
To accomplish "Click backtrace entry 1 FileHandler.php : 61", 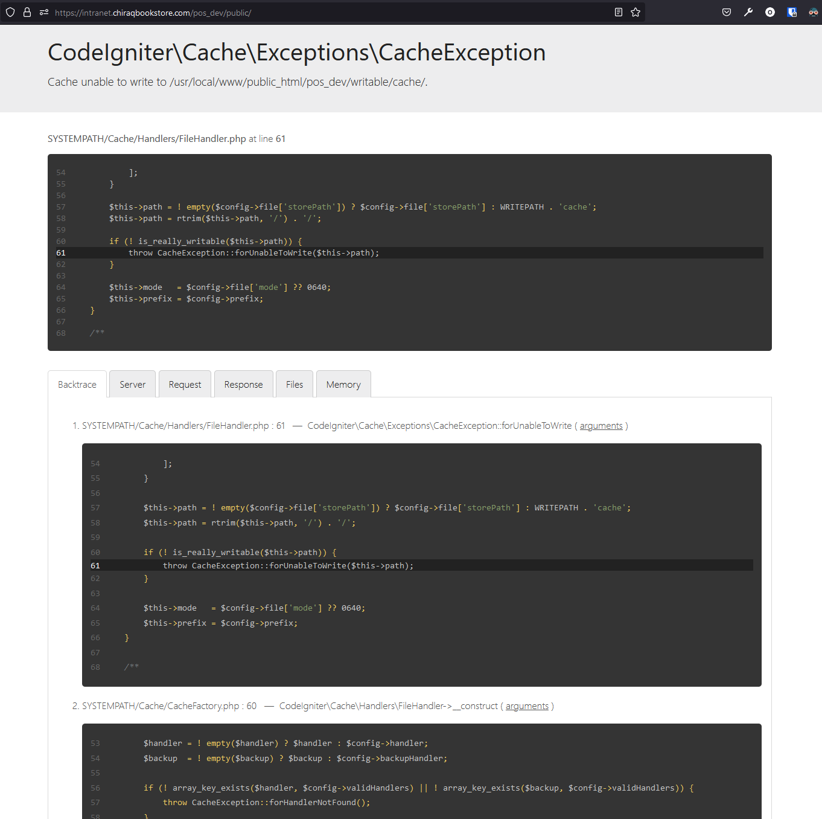I will pyautogui.click(x=183, y=426).
